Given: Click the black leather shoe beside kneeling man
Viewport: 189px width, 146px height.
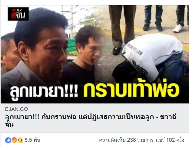Looking at the screenshot, I should [x=117, y=51].
